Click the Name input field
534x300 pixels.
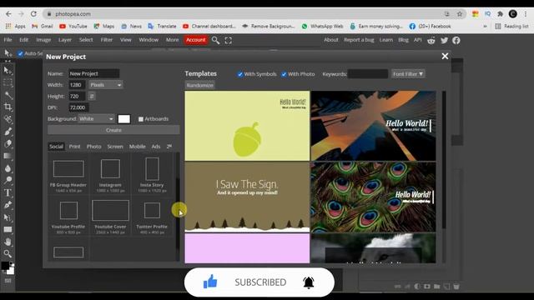pyautogui.click(x=94, y=73)
